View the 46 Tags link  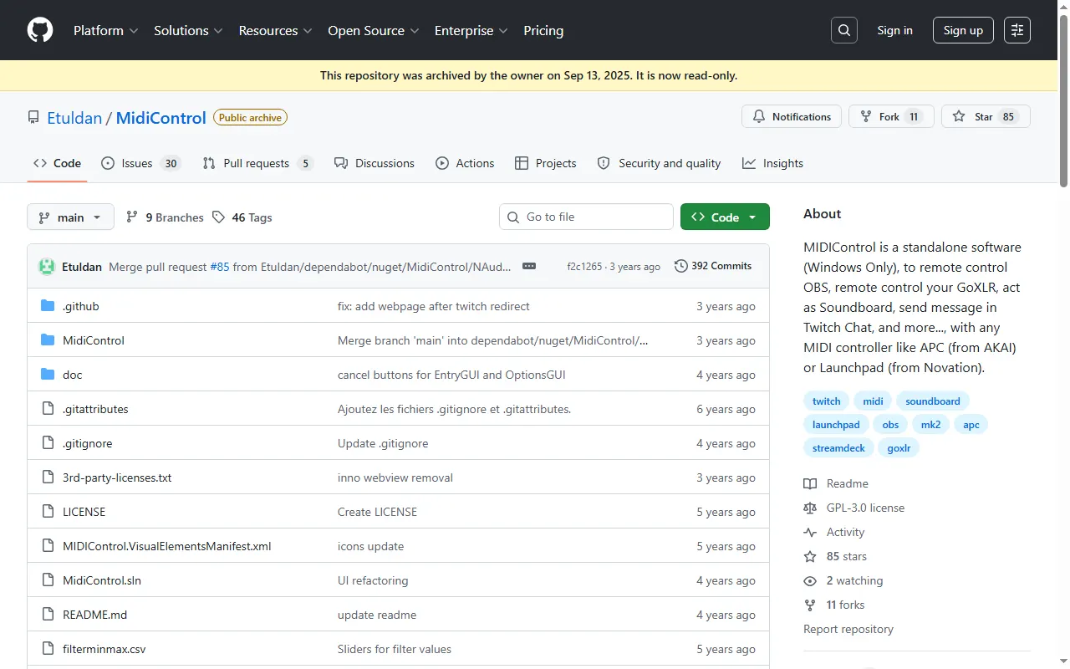click(242, 217)
